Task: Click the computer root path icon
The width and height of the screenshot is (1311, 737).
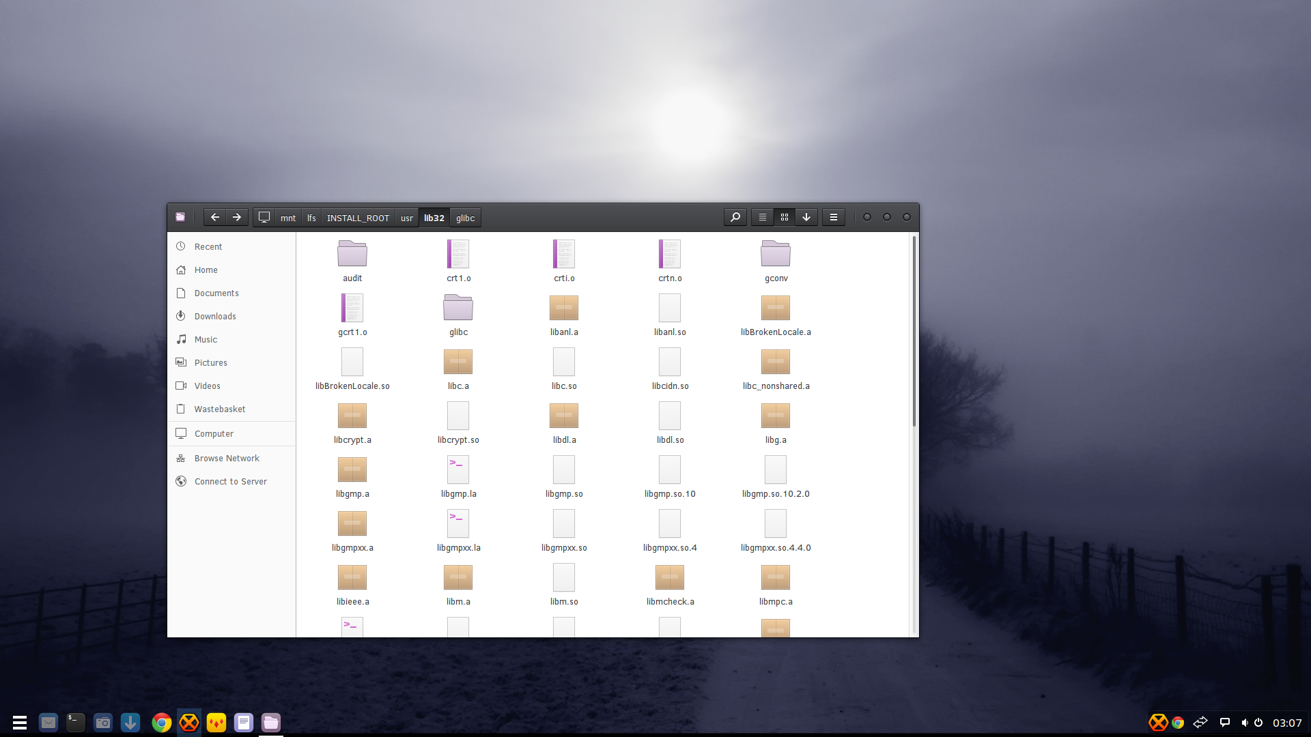Action: (x=264, y=218)
